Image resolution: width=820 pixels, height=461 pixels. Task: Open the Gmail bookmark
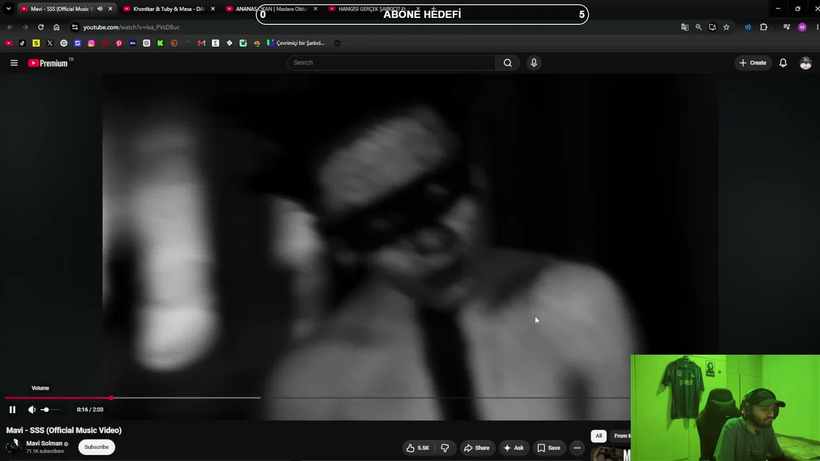pyautogui.click(x=202, y=43)
